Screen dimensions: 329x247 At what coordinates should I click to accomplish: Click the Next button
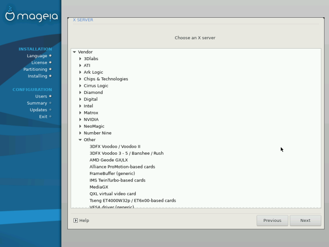tap(305, 220)
